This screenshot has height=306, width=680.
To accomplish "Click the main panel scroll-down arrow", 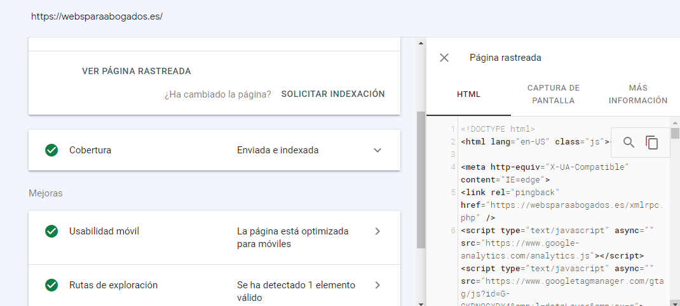I will point(421,303).
